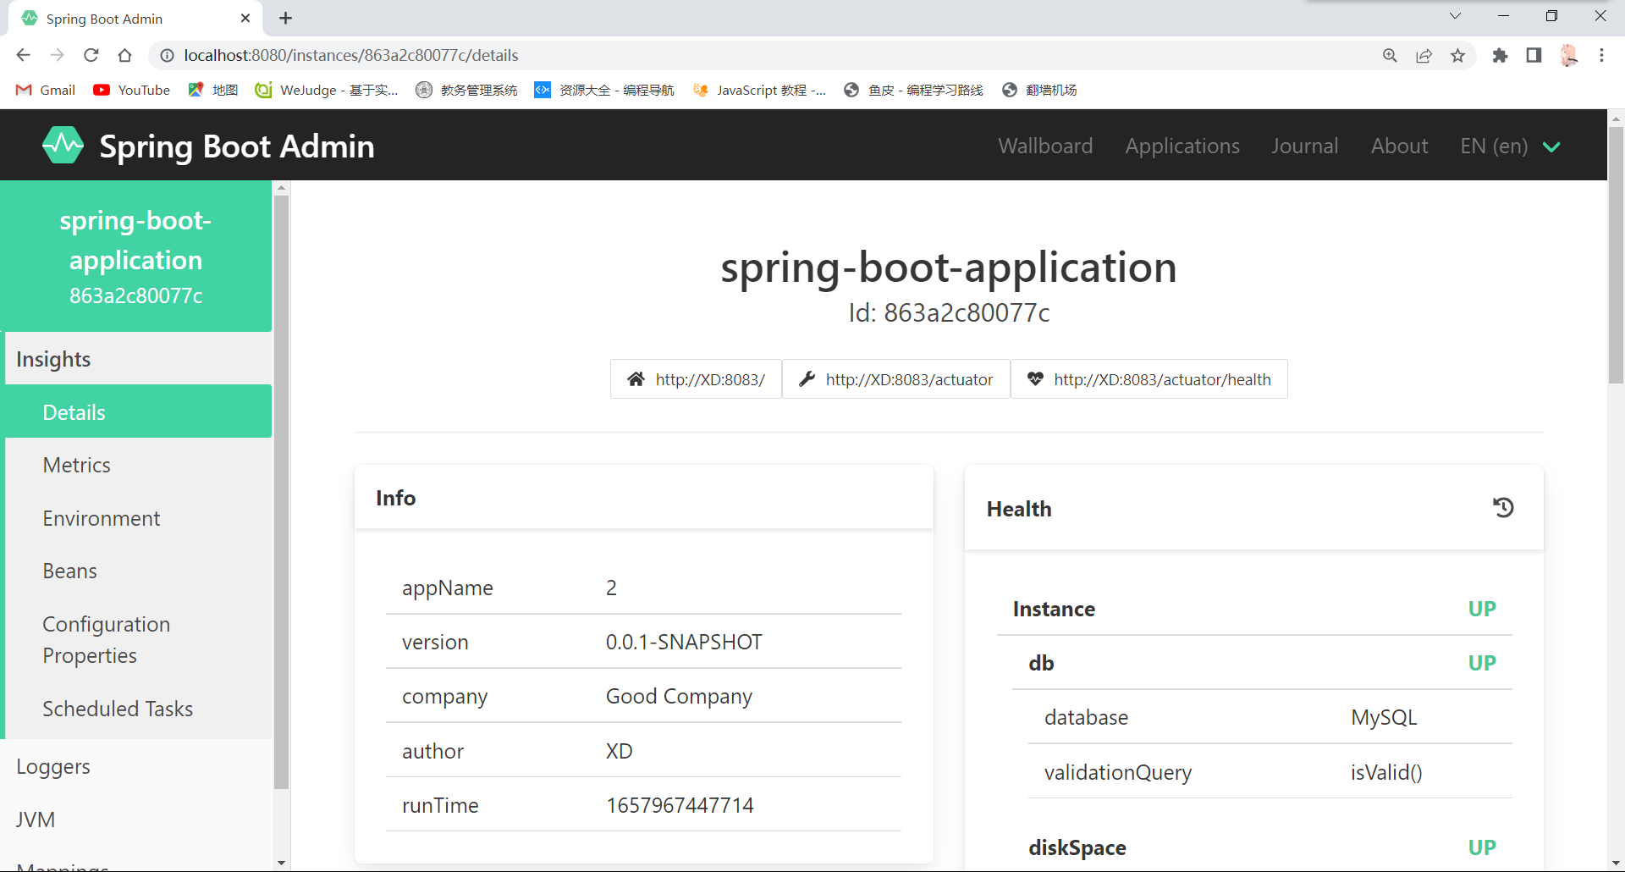Expand the EN (en) language dropdown
This screenshot has height=872, width=1625.
1511,146
